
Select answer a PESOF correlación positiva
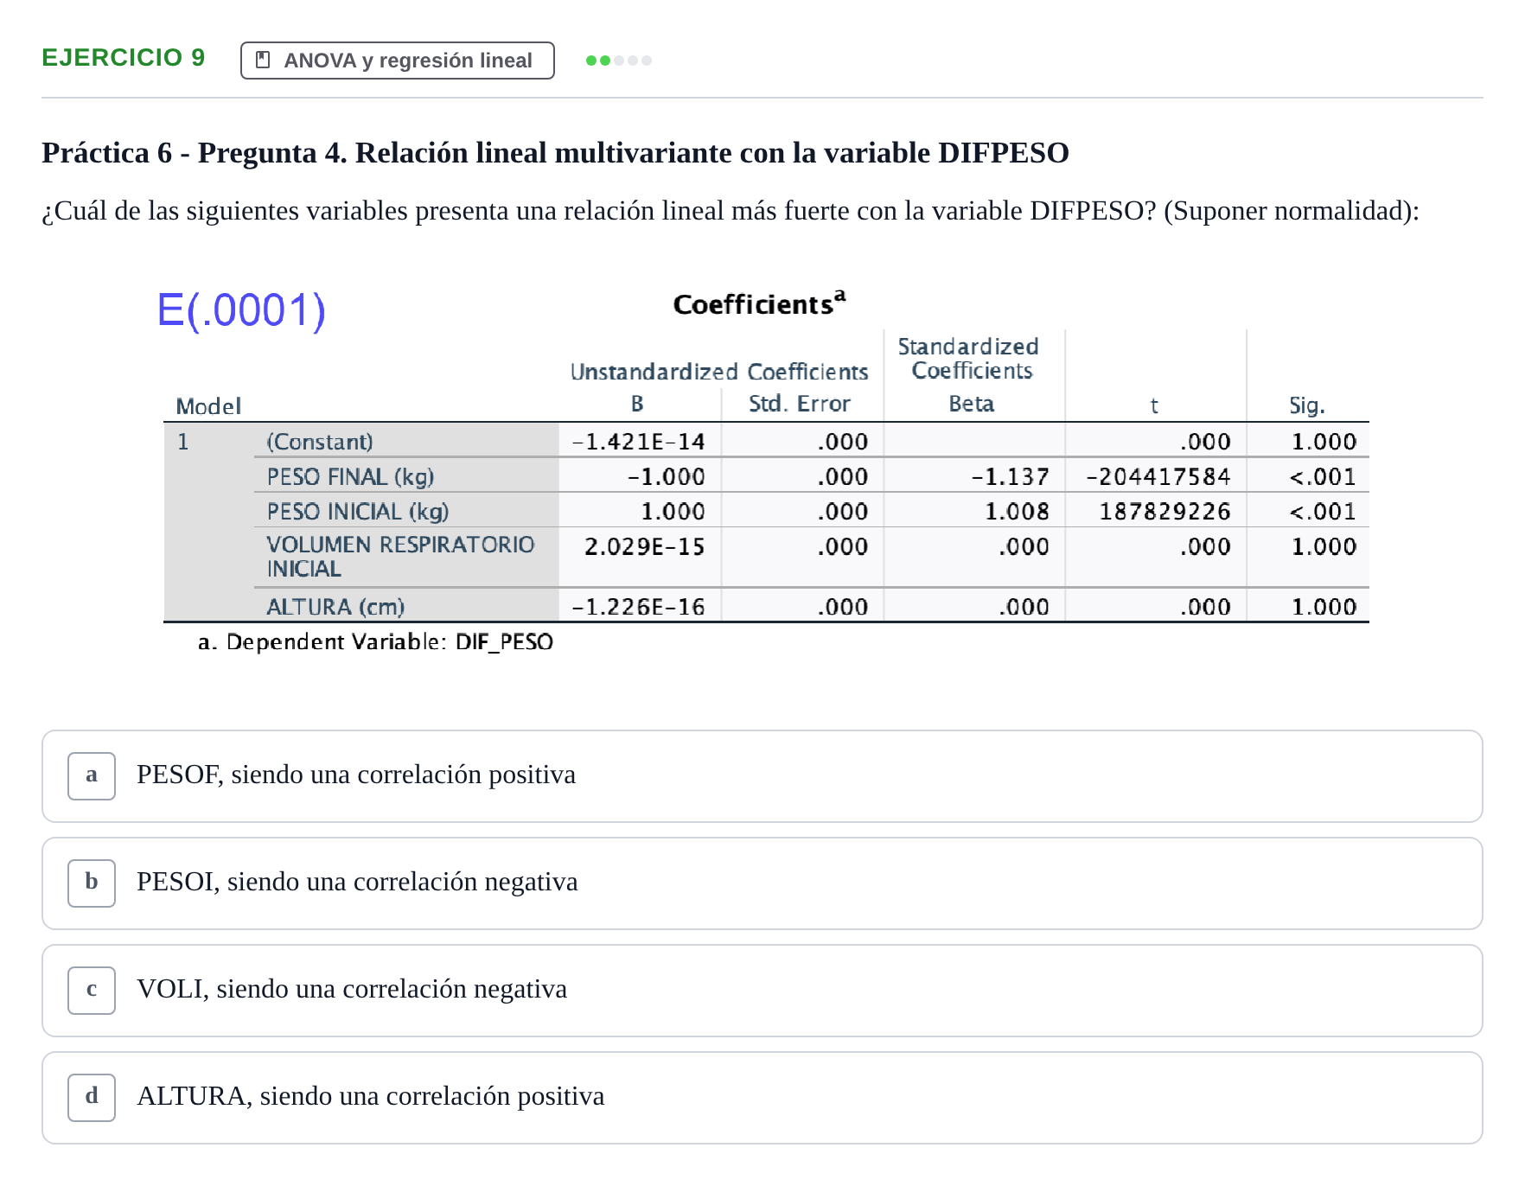point(762,776)
